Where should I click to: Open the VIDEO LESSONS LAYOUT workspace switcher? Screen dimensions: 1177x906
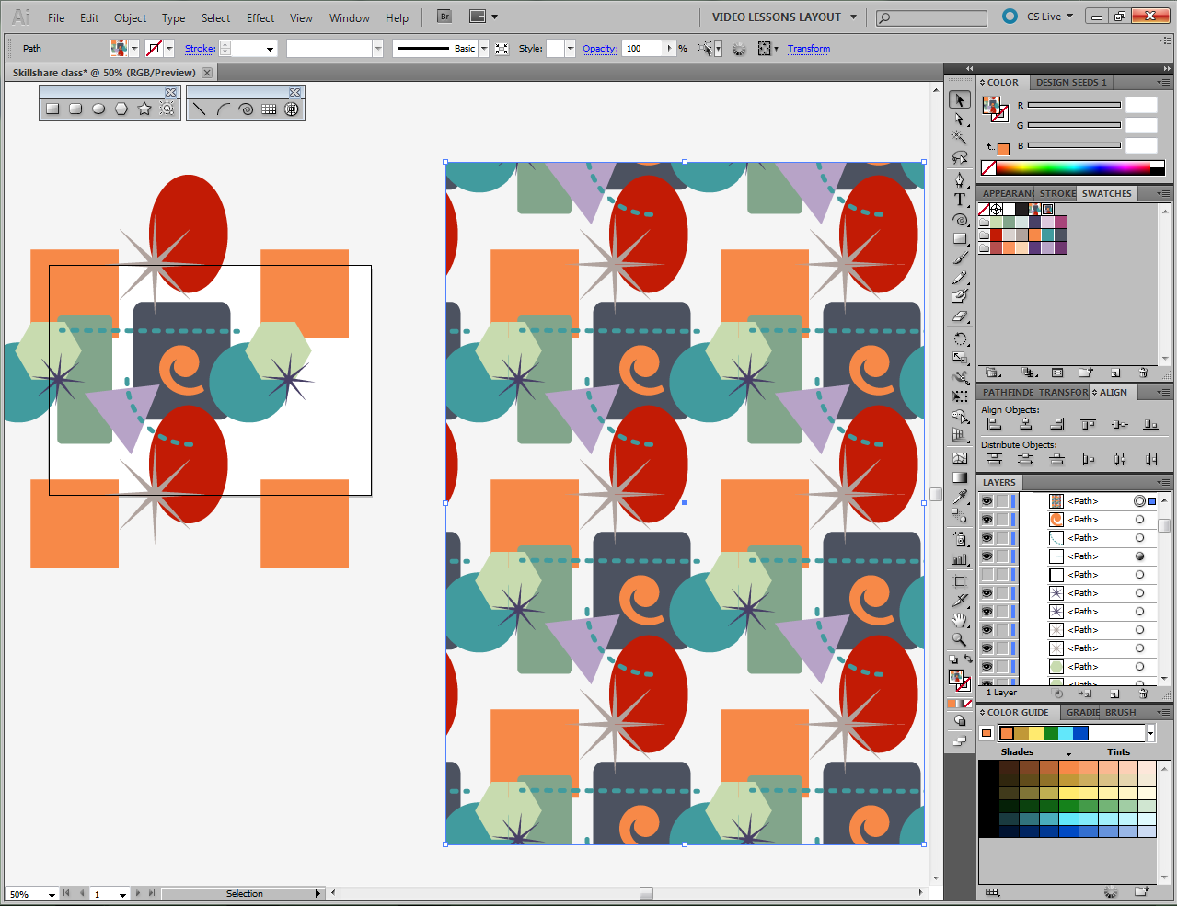pyautogui.click(x=784, y=17)
